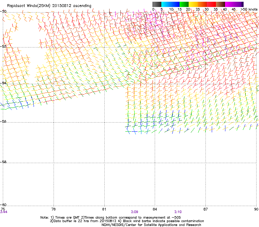Click the gray 0-5 knots legend segment
This screenshot has width=259, height=227.
point(157,4)
